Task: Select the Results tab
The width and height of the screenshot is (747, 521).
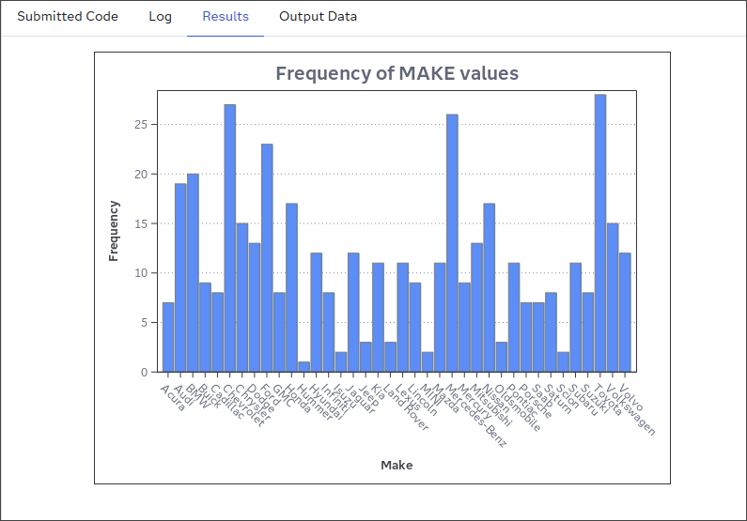Action: tap(226, 16)
